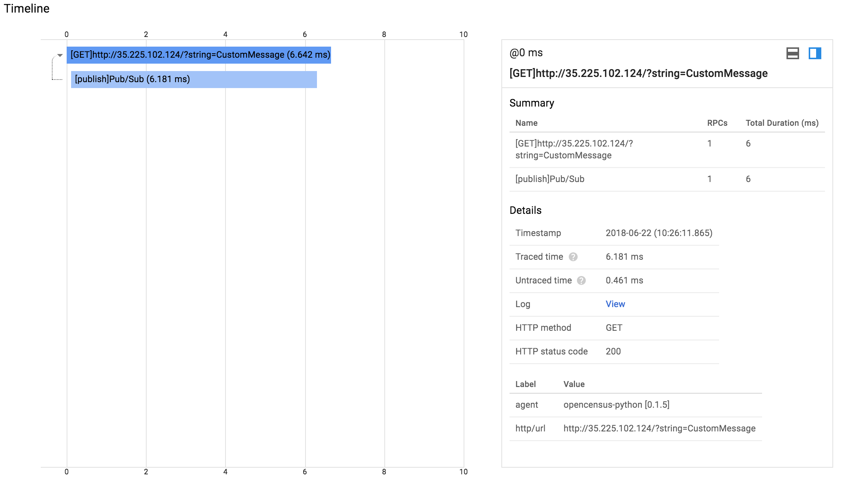Switch details to bottom panel layout icon
This screenshot has height=481, width=845.
coord(792,53)
